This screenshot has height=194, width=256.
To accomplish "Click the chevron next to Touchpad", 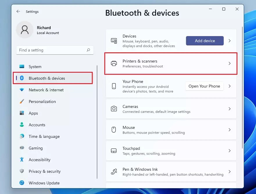I will (229, 151).
